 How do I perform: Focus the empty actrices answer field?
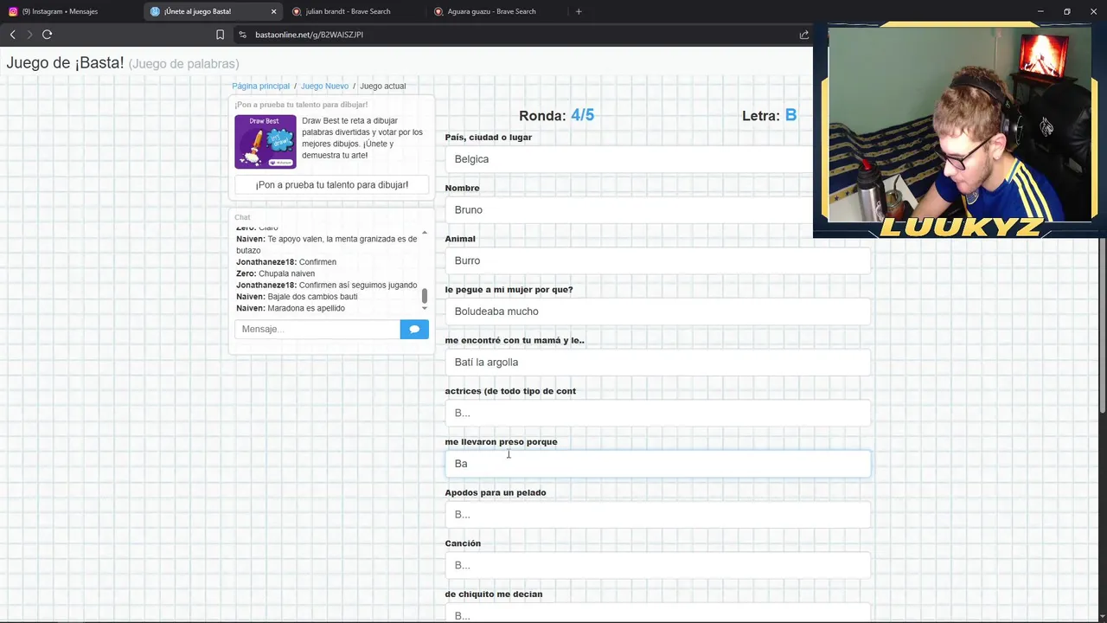pyautogui.click(x=657, y=413)
